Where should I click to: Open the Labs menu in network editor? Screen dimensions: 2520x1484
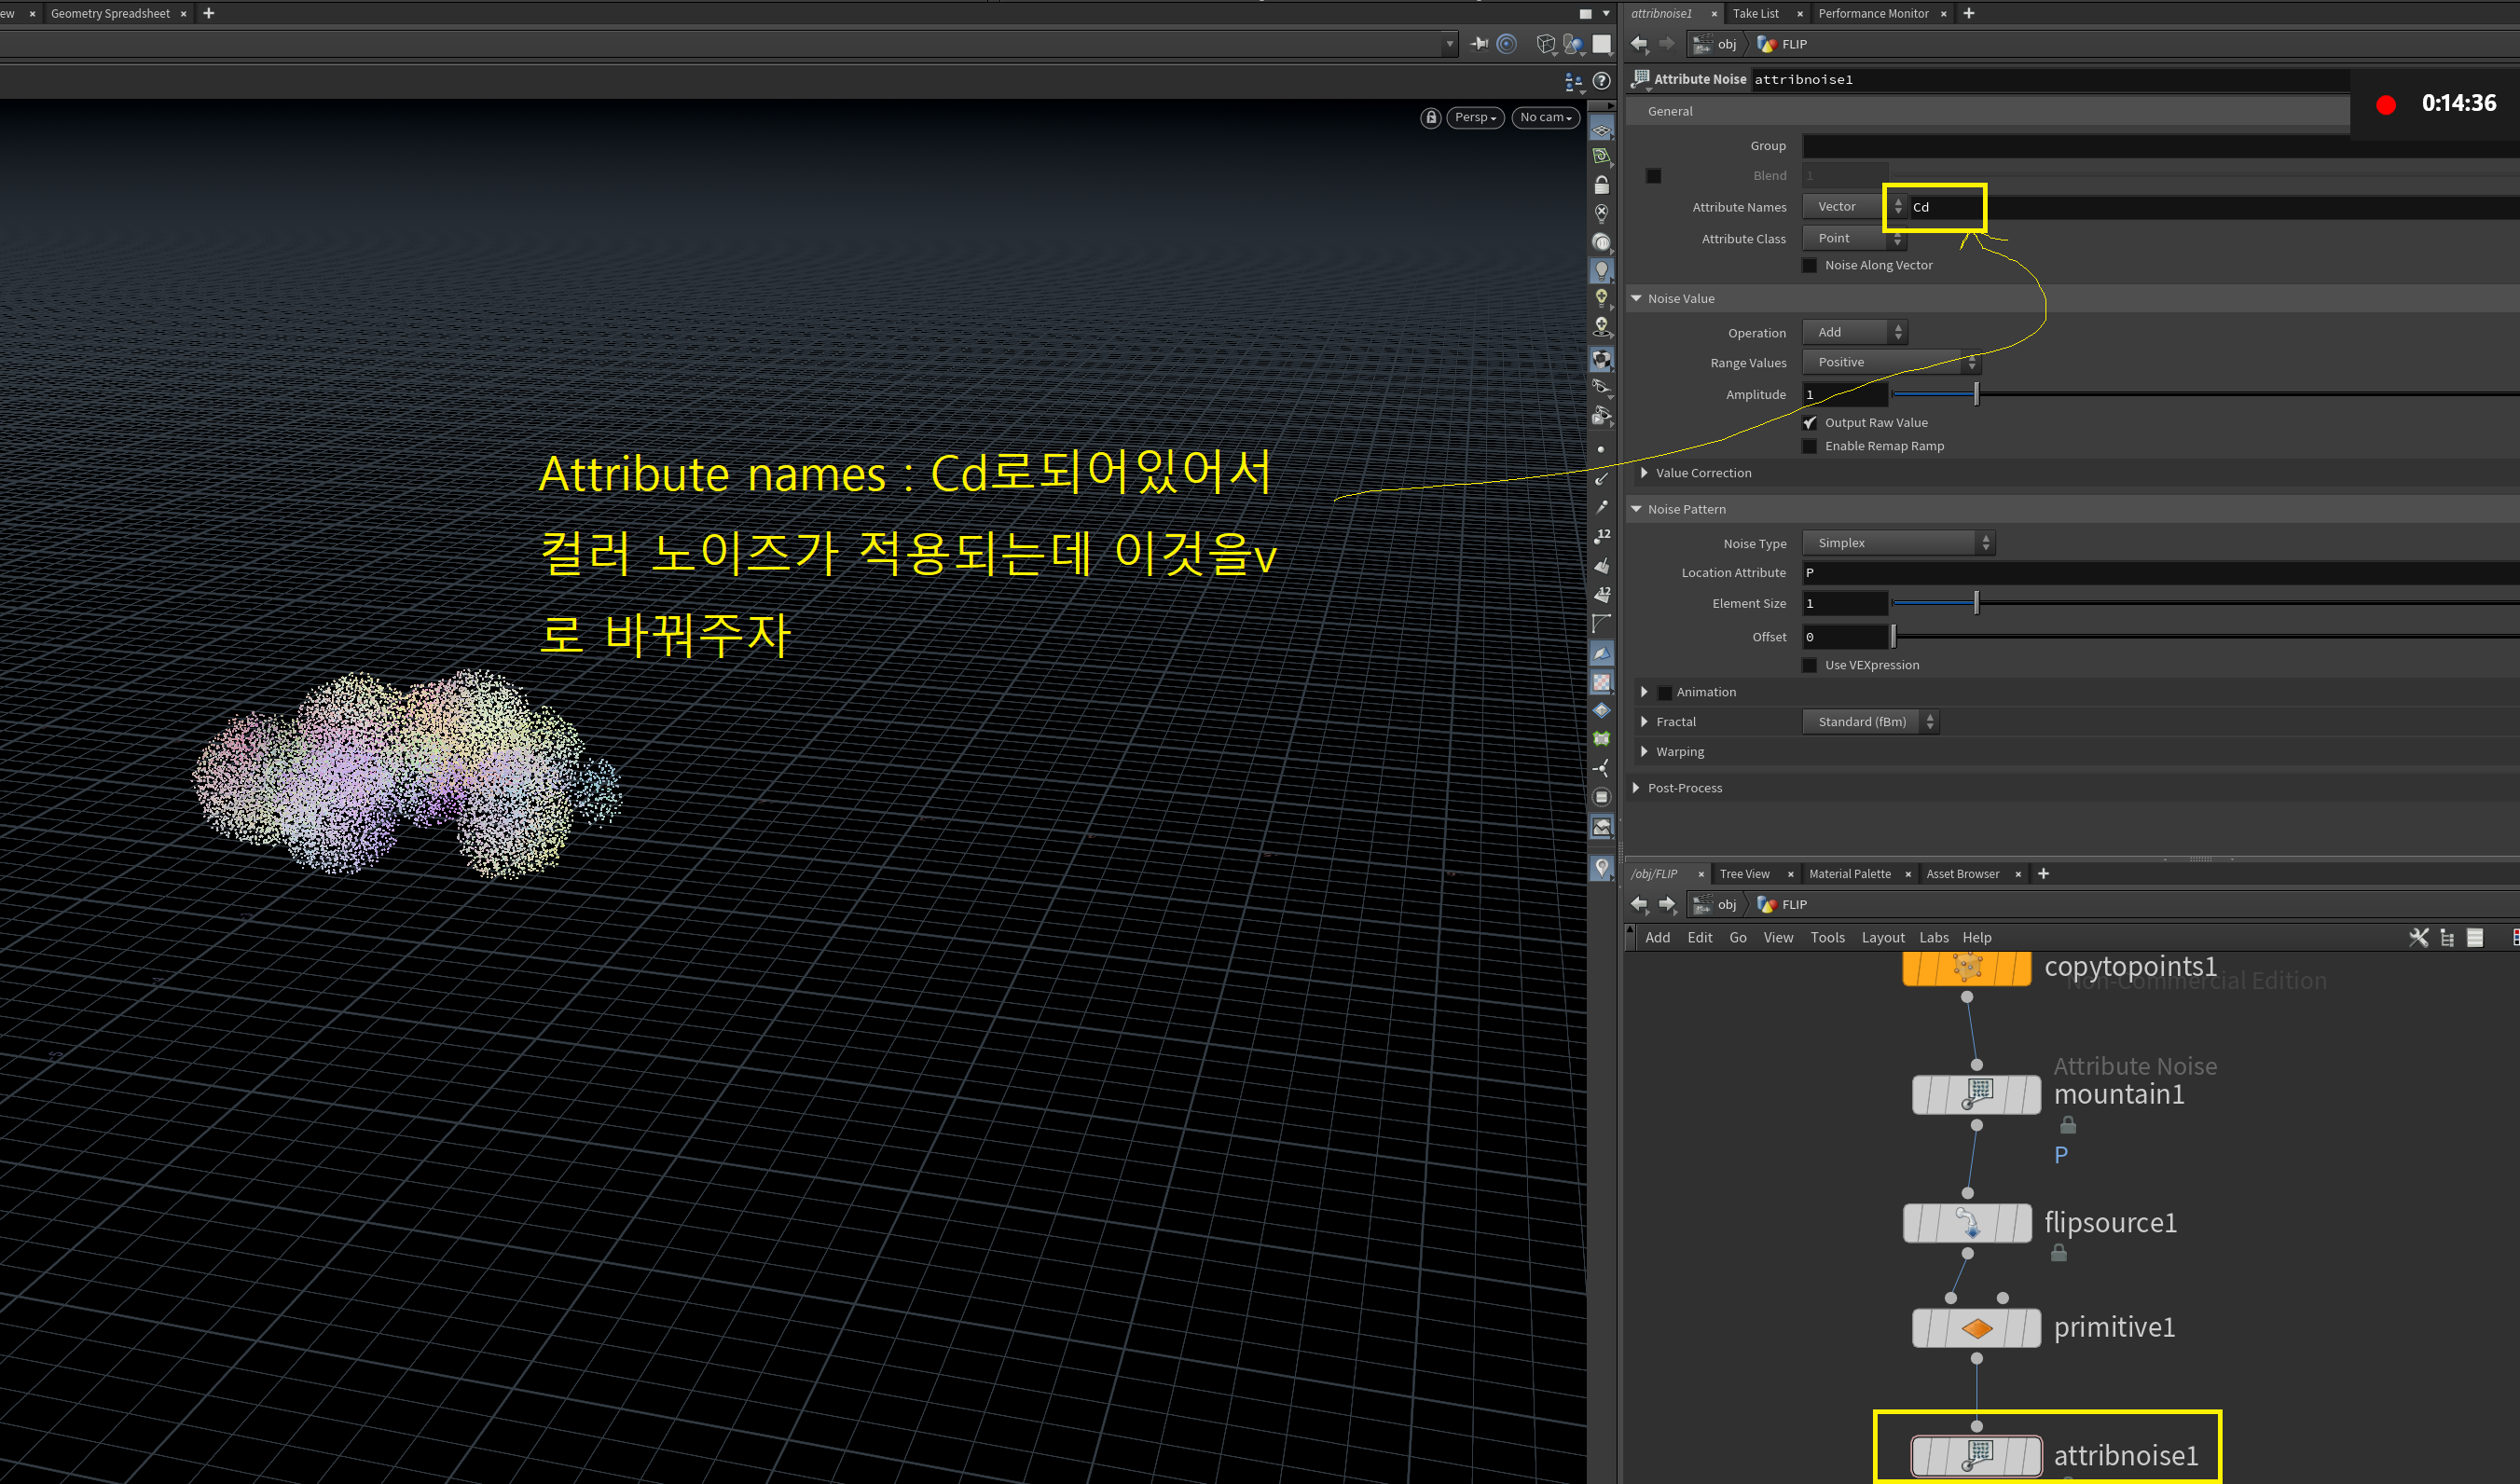(1933, 937)
